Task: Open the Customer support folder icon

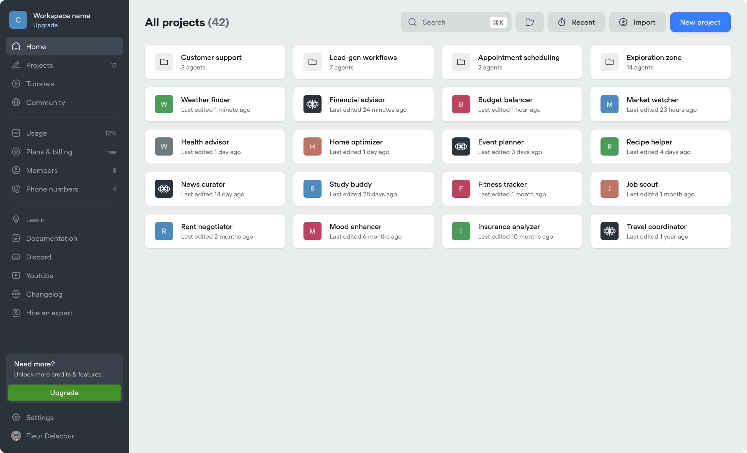Action: pos(164,62)
